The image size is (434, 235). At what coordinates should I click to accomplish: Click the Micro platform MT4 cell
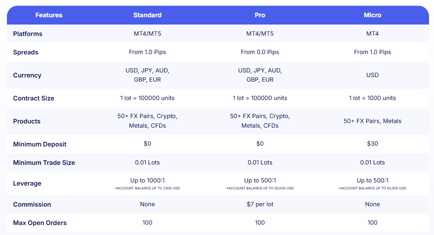click(x=372, y=34)
